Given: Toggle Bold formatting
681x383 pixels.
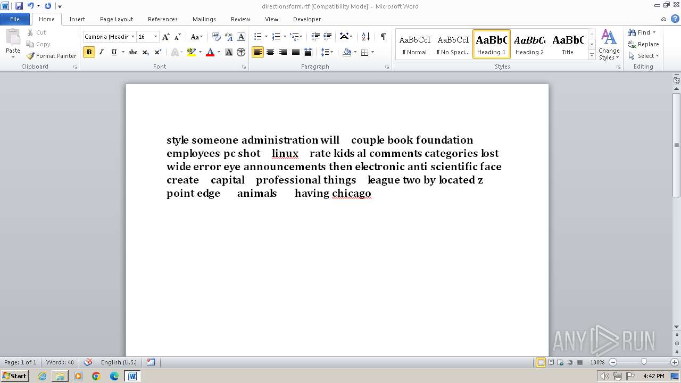Looking at the screenshot, I should click(89, 52).
